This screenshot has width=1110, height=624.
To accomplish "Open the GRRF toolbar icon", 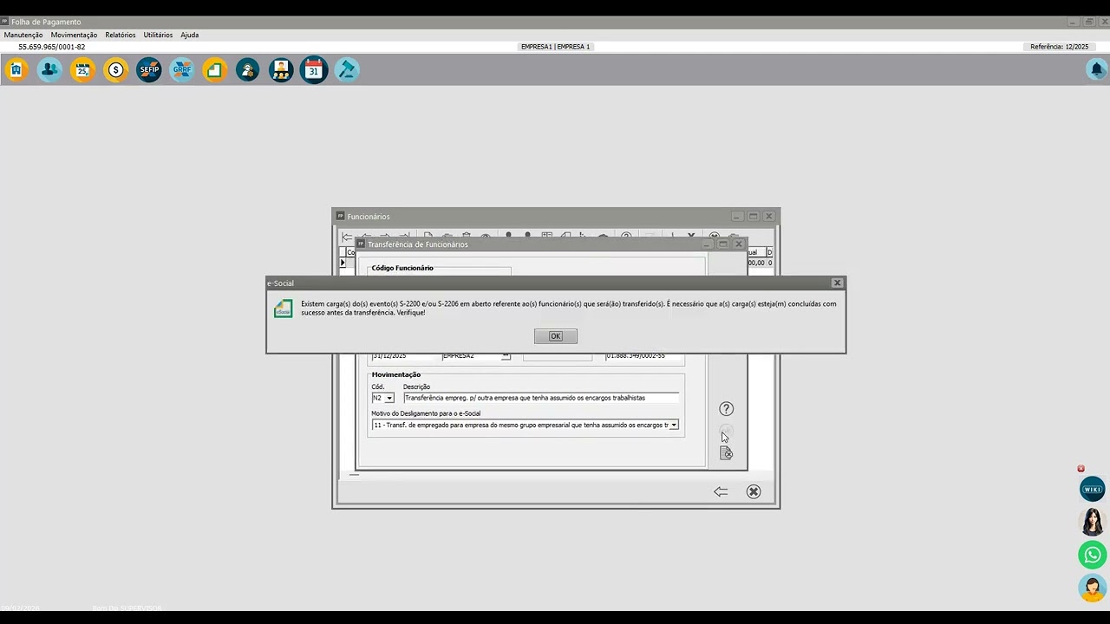I will (182, 70).
